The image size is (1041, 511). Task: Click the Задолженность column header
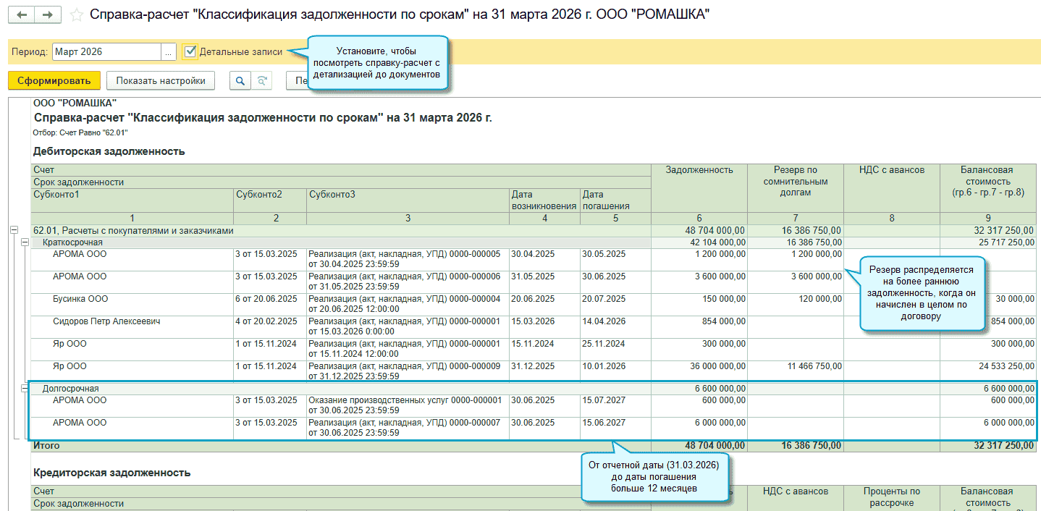pyautogui.click(x=699, y=170)
